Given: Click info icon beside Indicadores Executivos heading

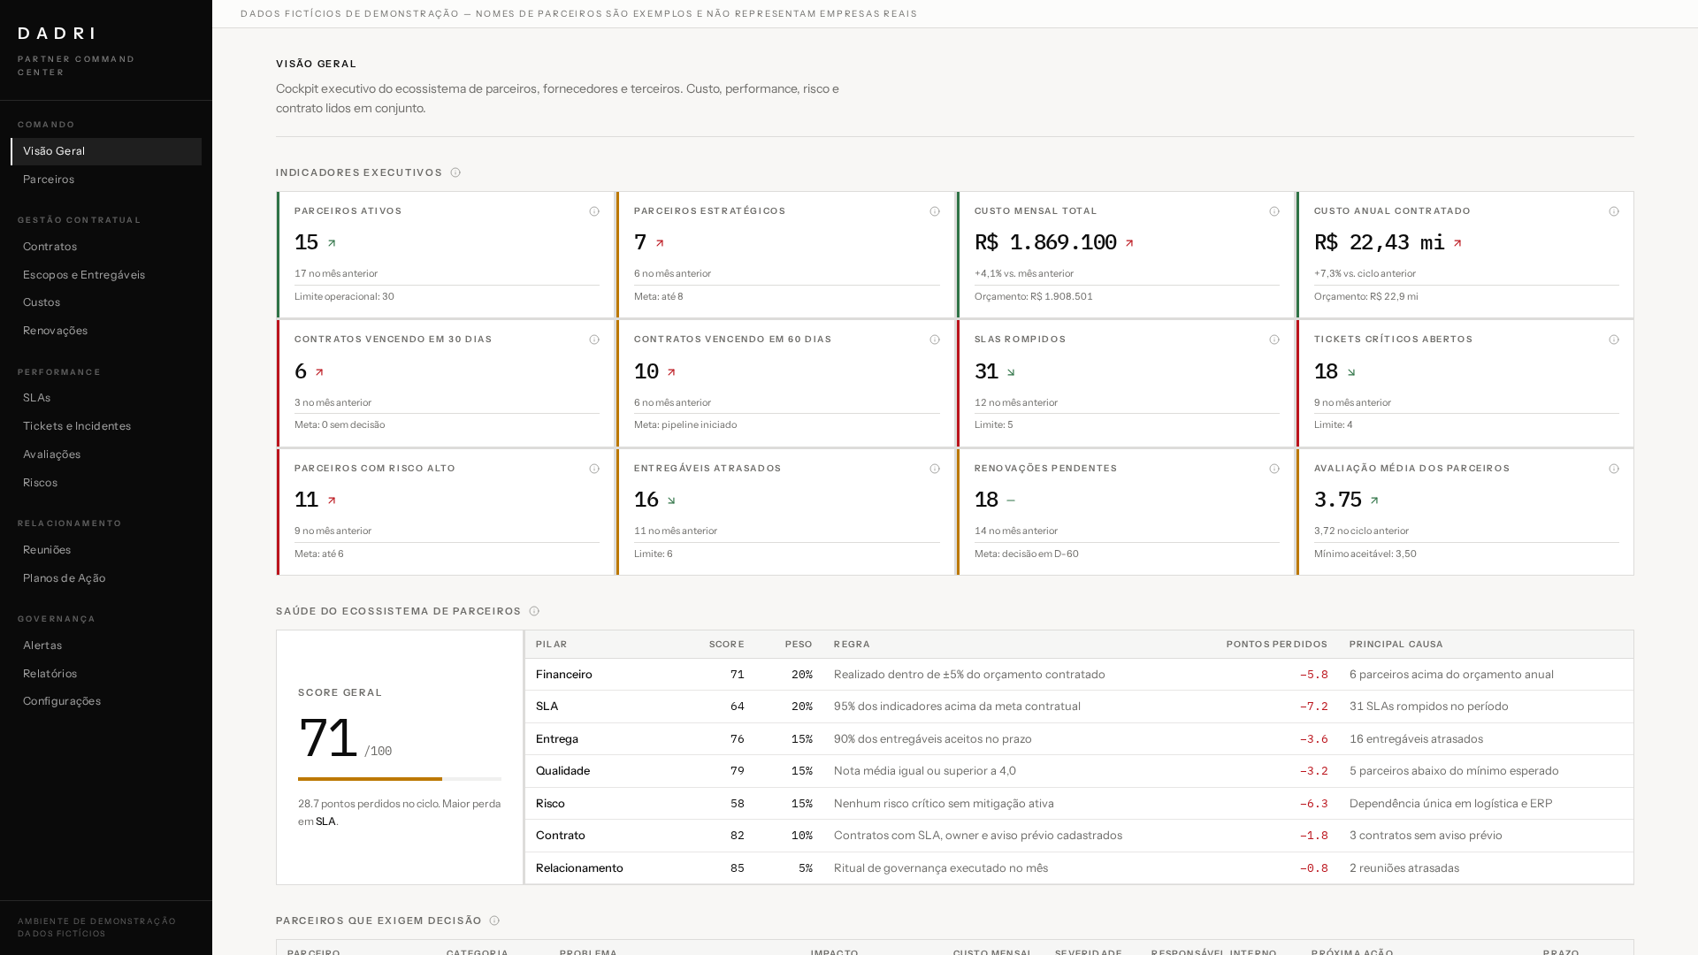Looking at the screenshot, I should tap(455, 172).
